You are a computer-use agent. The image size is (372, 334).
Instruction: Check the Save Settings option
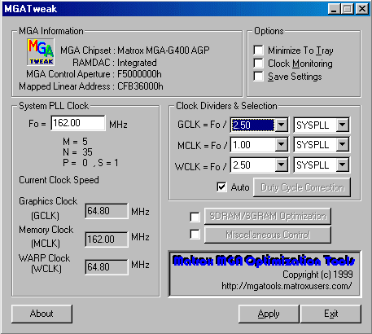258,76
